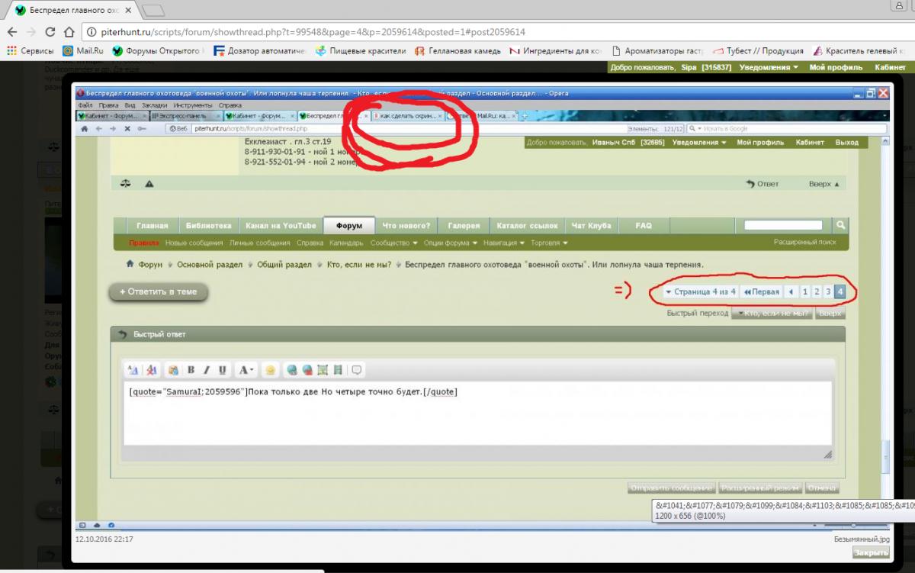
Task: Click insert video film icon in editor
Action: click(x=338, y=370)
